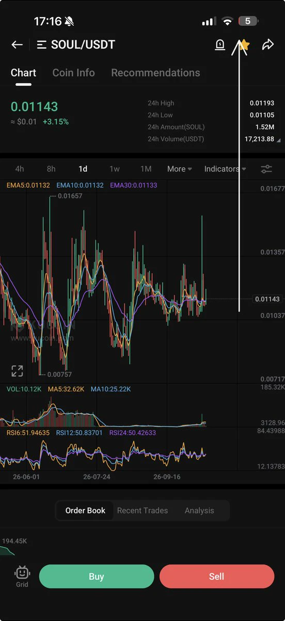Image resolution: width=285 pixels, height=621 pixels.
Task: Open the price alert bell icon
Action: 220,45
